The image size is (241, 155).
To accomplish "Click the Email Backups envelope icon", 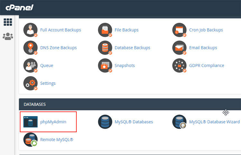I will click(179, 48).
